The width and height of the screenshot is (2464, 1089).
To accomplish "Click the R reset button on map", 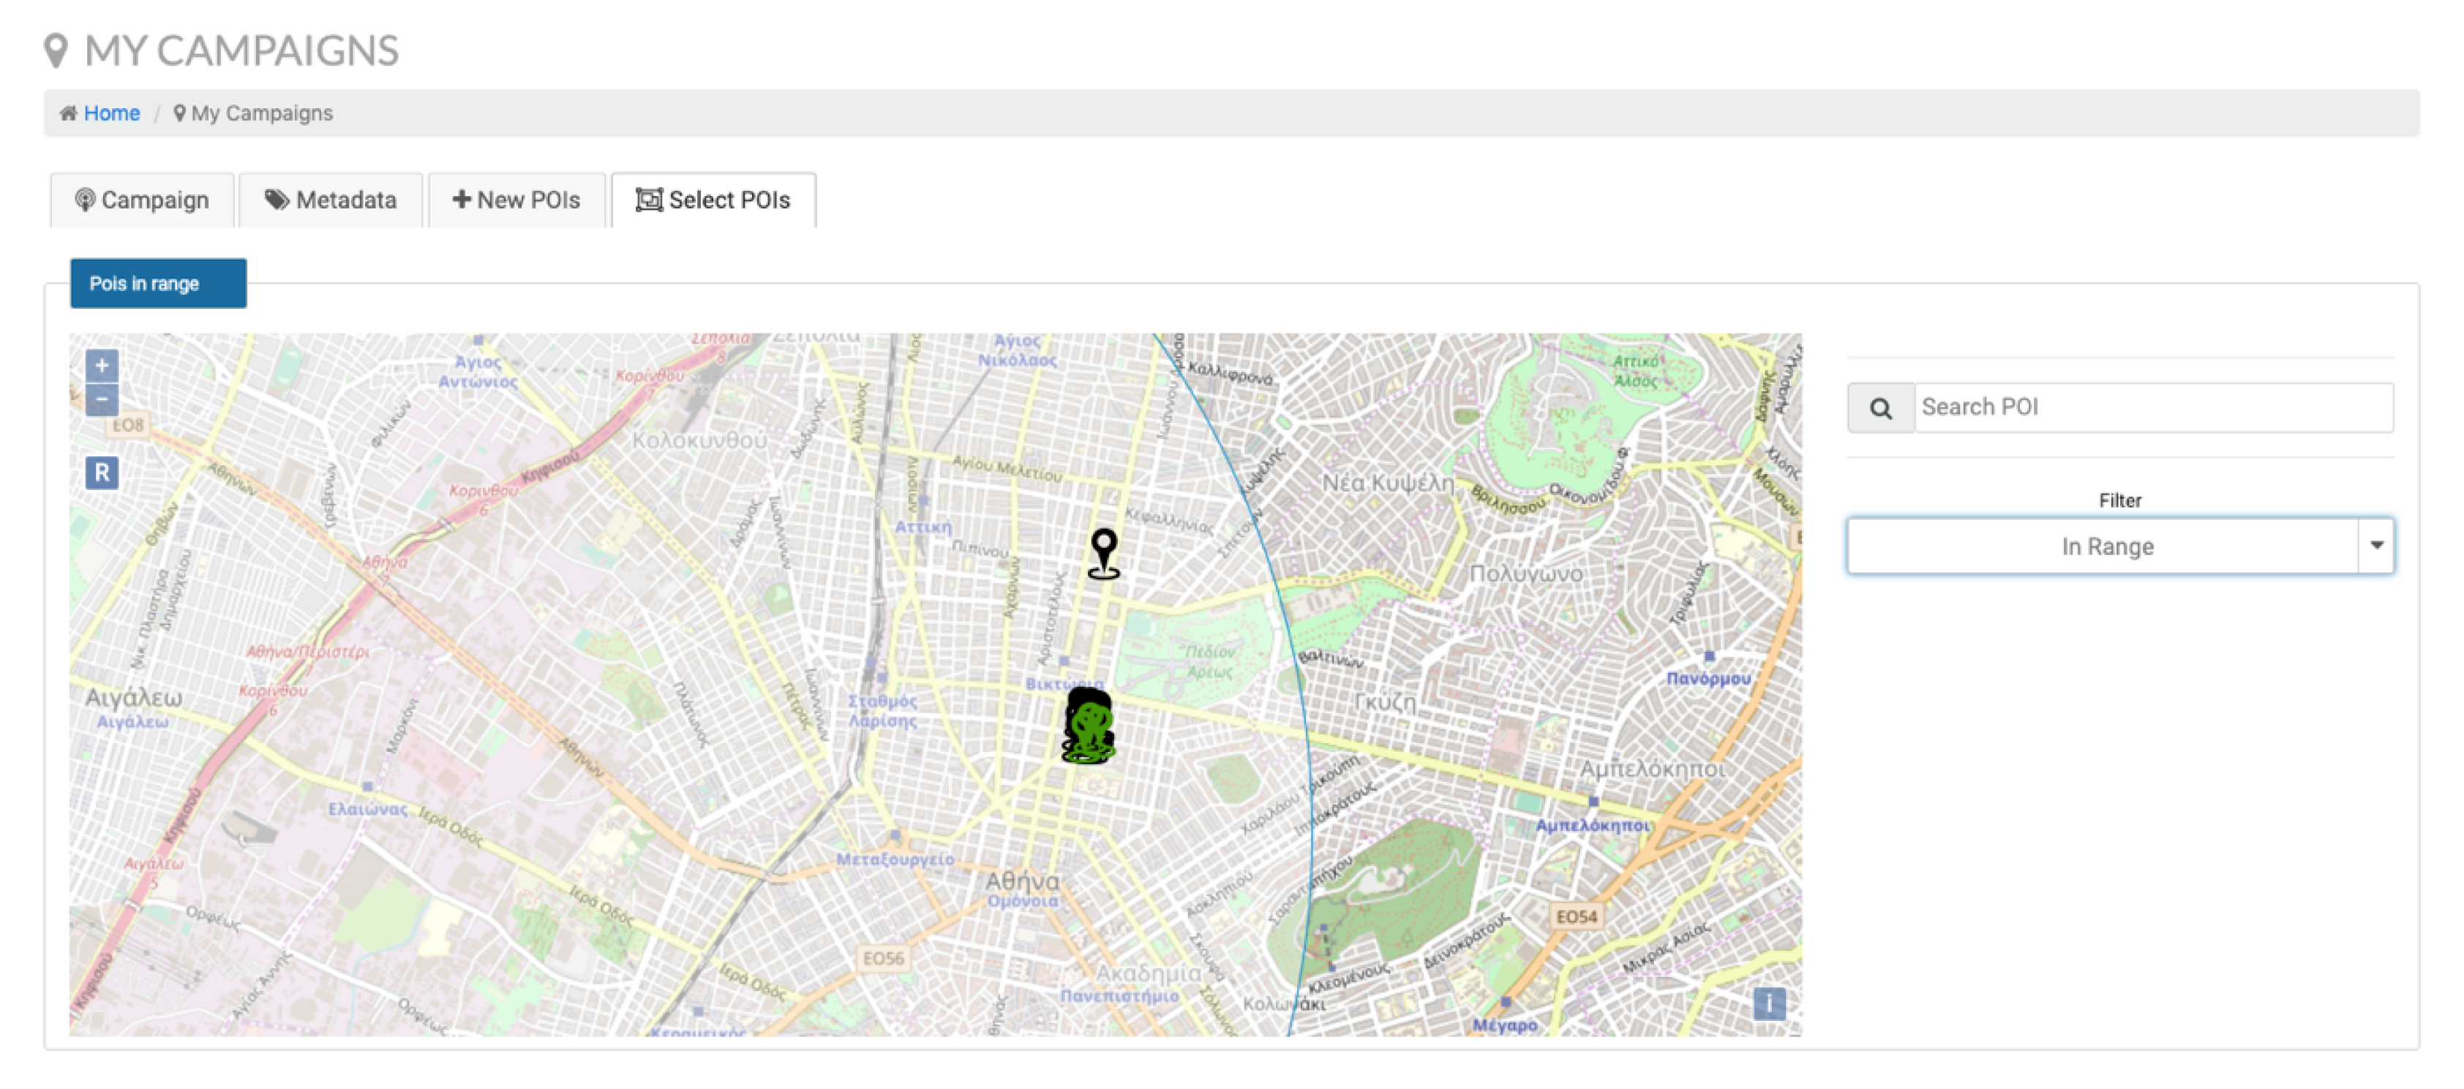I will (102, 472).
